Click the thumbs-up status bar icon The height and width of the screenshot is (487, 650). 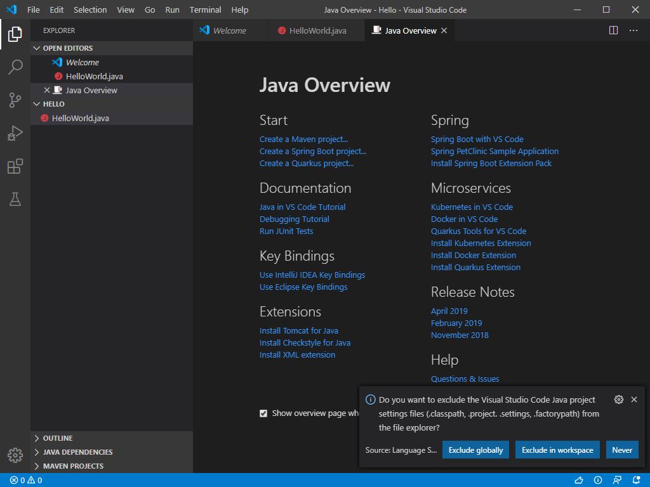click(x=579, y=481)
